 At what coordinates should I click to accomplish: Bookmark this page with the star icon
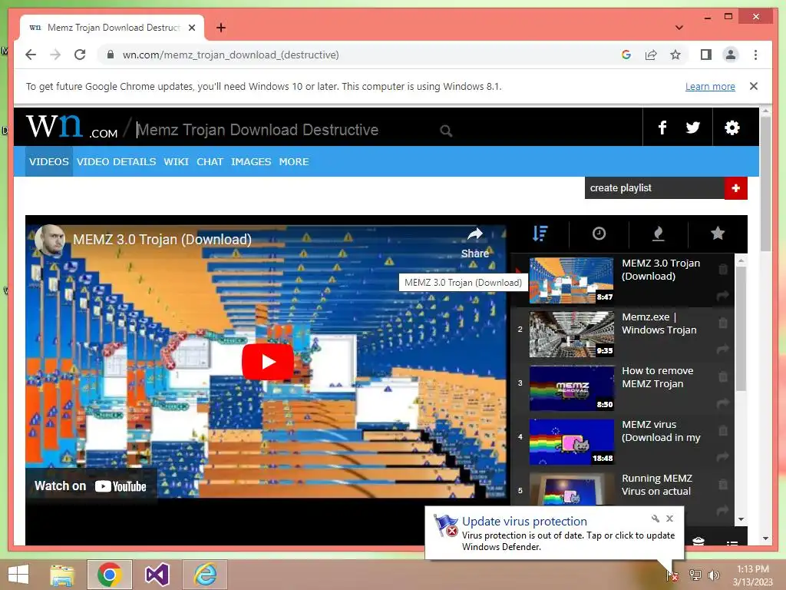click(x=675, y=55)
